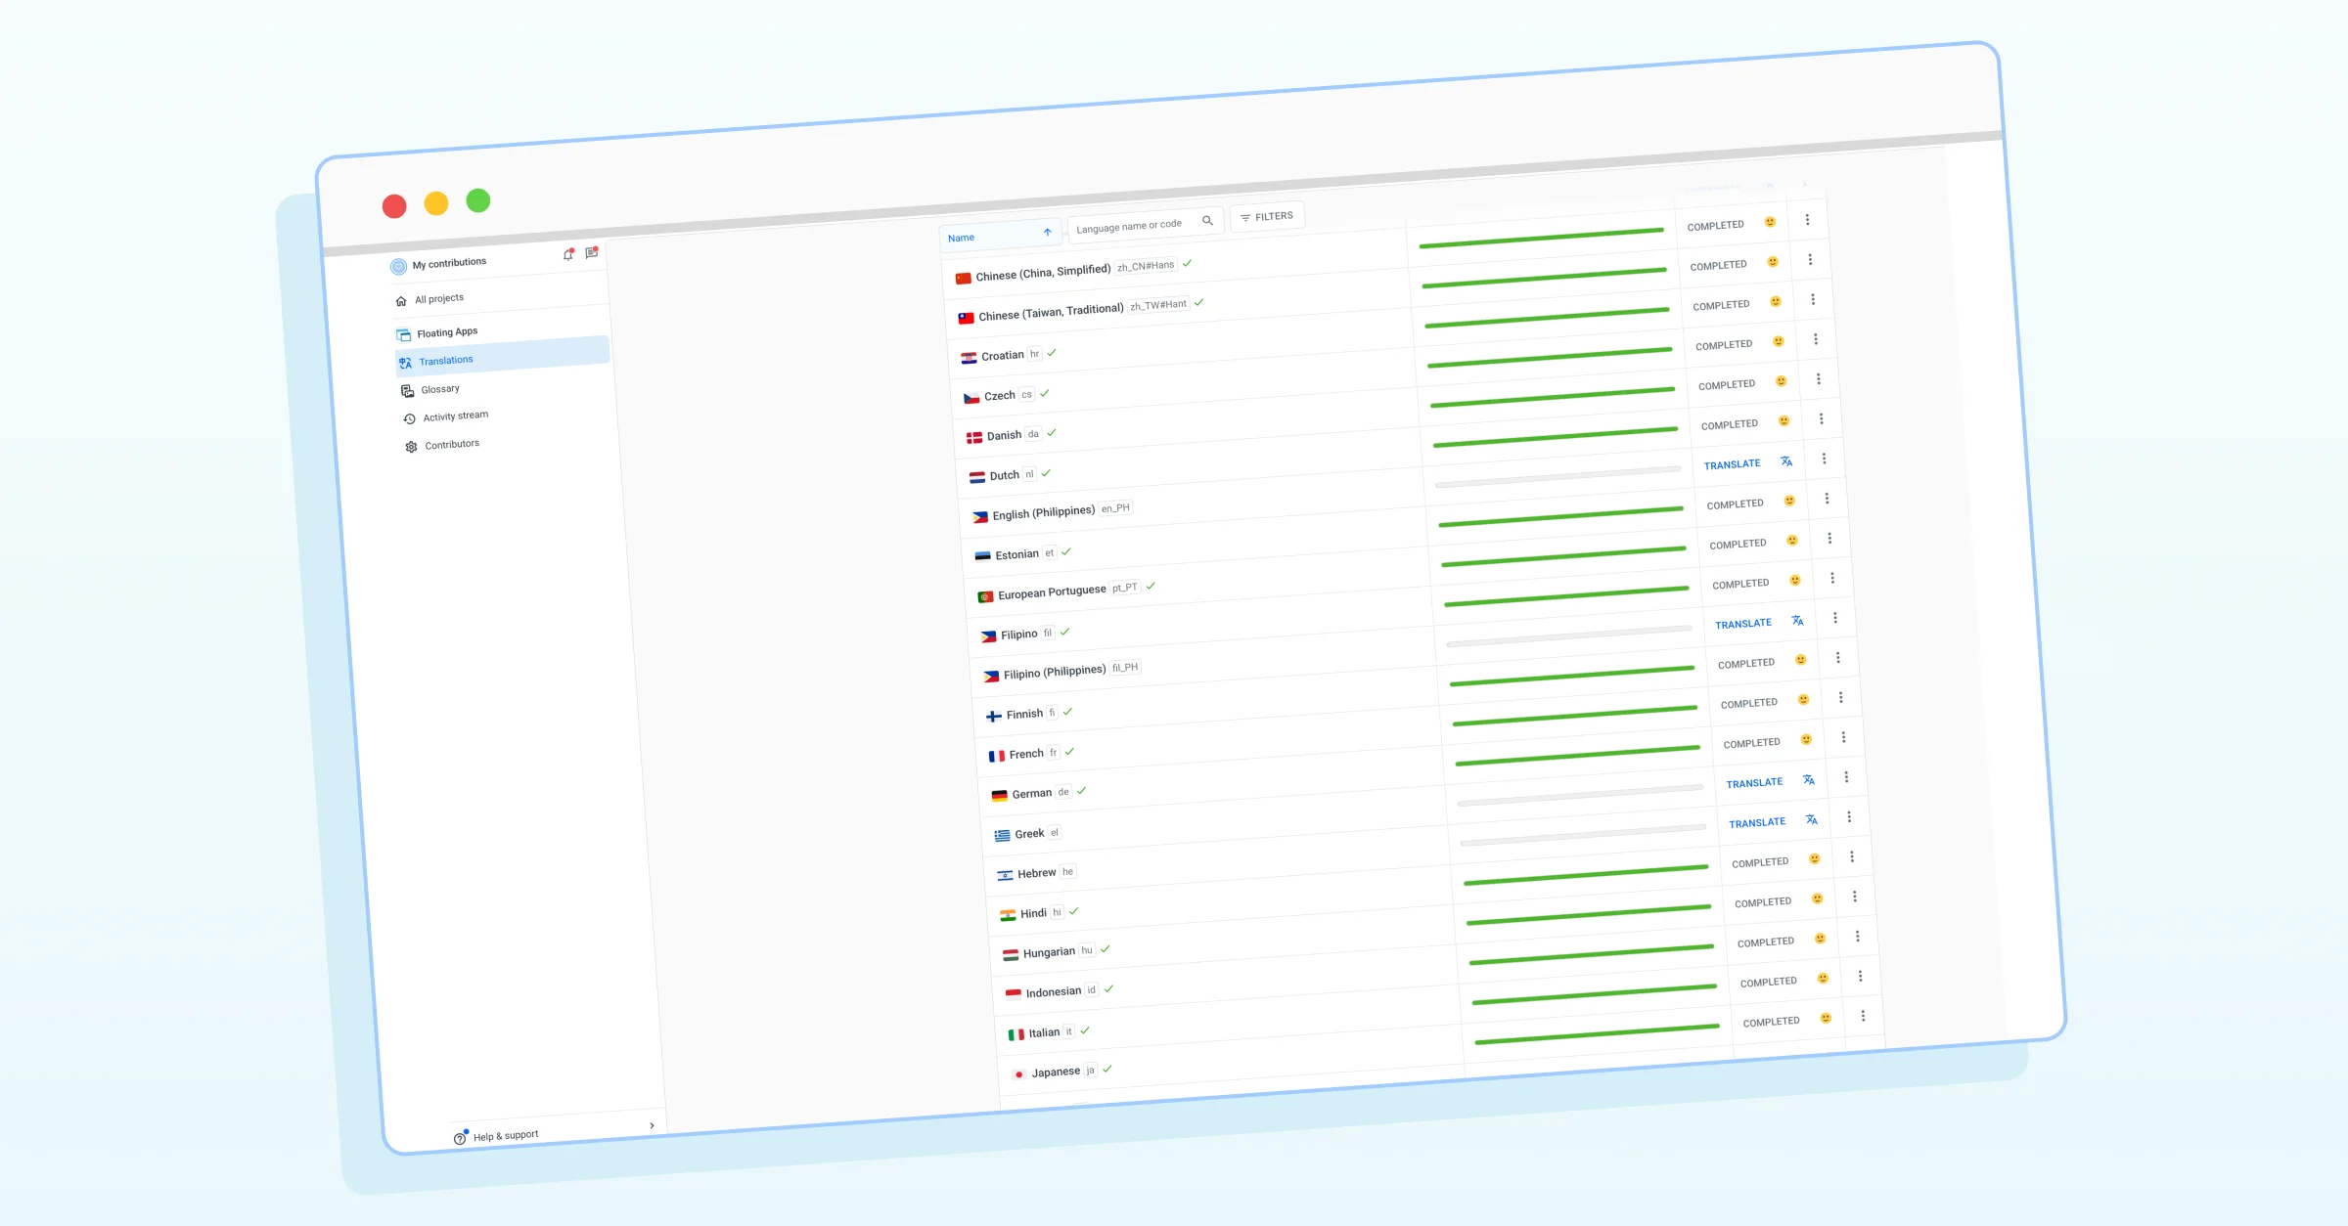Click the Help & support question icon
The image size is (2348, 1226).
460,1138
